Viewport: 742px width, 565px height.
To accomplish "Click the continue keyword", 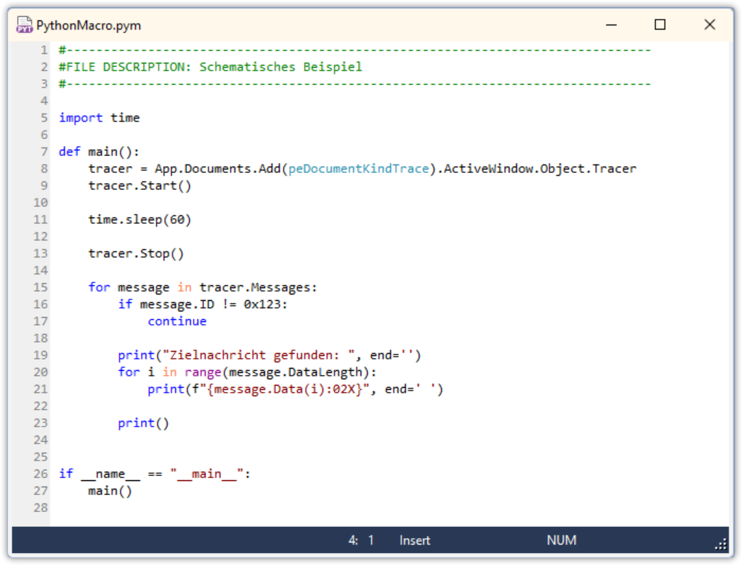I will [x=177, y=321].
